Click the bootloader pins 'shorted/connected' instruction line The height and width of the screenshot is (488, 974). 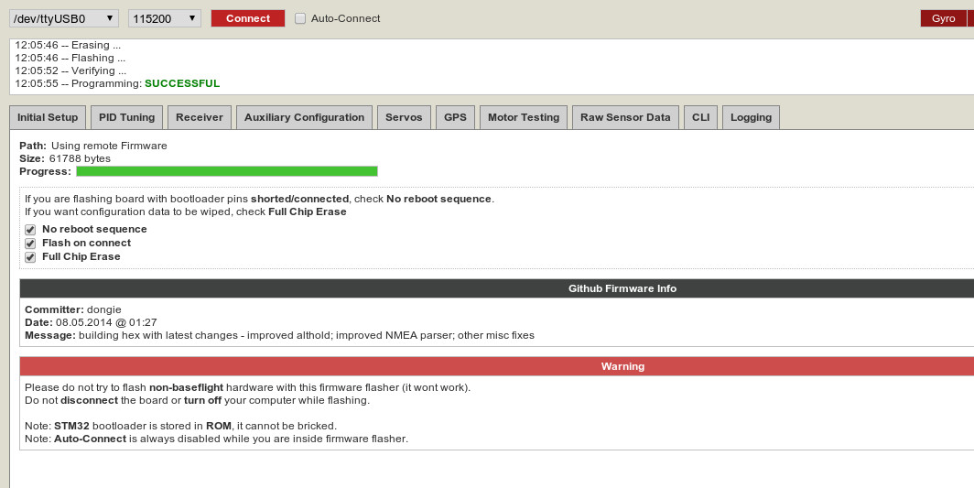260,199
